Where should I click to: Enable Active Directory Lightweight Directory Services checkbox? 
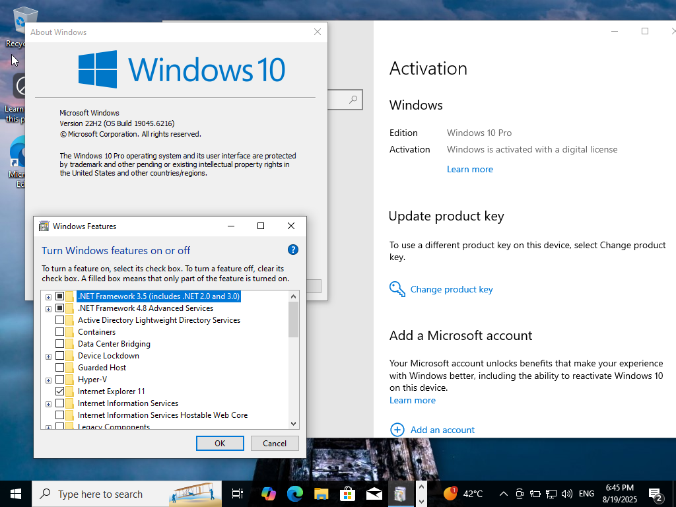click(59, 320)
